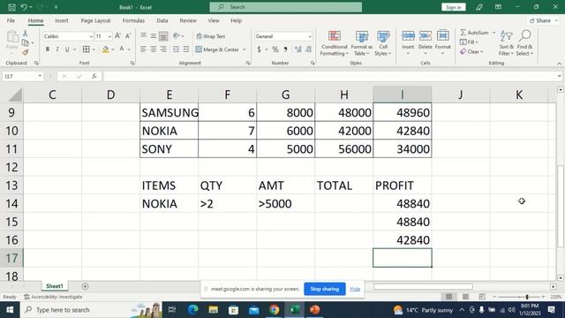Open the File tab
This screenshot has width=565, height=318.
(x=11, y=20)
